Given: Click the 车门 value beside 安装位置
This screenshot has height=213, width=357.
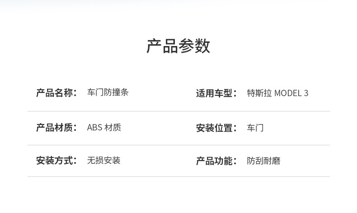Looking at the screenshot, I should [255, 128].
